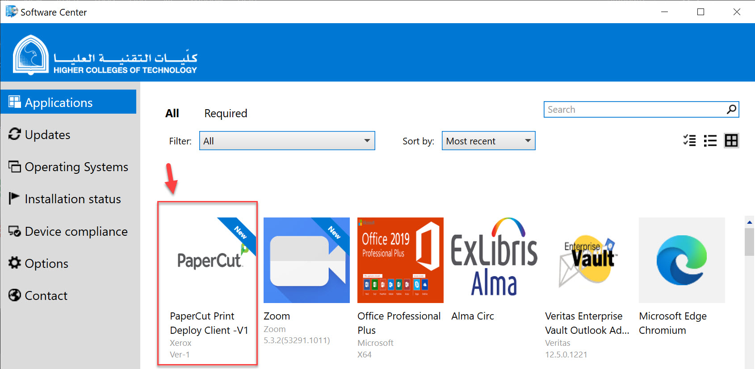The image size is (755, 369).
Task: Click the search magnifier icon
Action: (731, 110)
